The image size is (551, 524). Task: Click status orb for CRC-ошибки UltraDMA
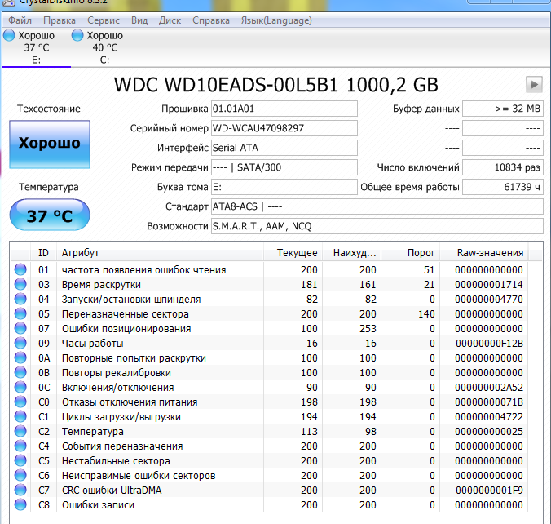click(20, 490)
